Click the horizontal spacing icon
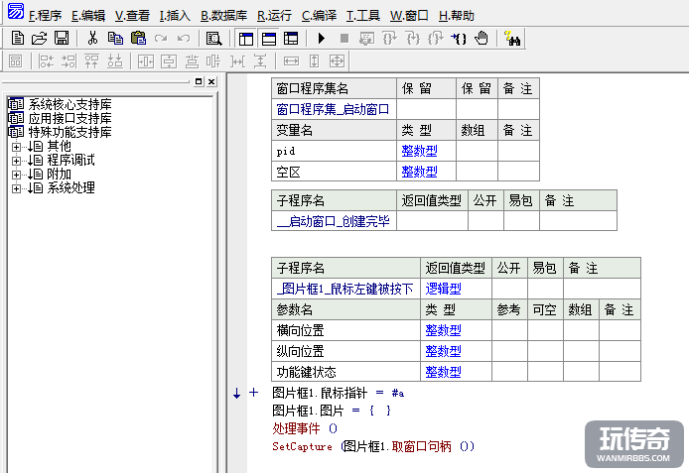Image resolution: width=689 pixels, height=473 pixels. [x=237, y=61]
